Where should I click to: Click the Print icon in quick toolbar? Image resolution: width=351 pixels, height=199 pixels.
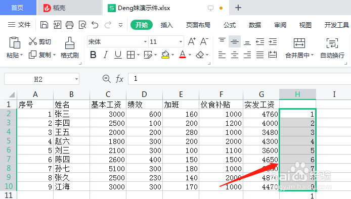point(69,25)
